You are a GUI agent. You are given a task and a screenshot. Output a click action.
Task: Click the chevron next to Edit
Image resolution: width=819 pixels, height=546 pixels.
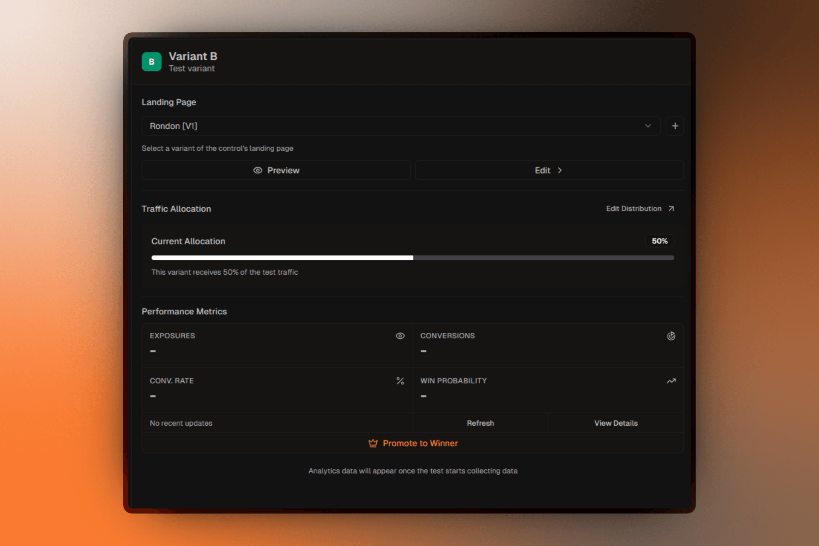click(x=560, y=170)
